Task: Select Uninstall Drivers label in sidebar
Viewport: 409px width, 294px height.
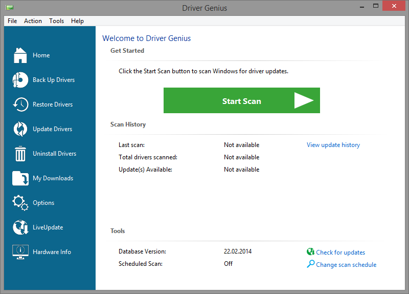Action: coord(55,154)
